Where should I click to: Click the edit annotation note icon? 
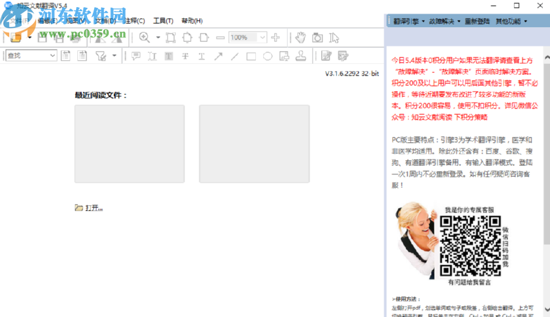pos(326,56)
